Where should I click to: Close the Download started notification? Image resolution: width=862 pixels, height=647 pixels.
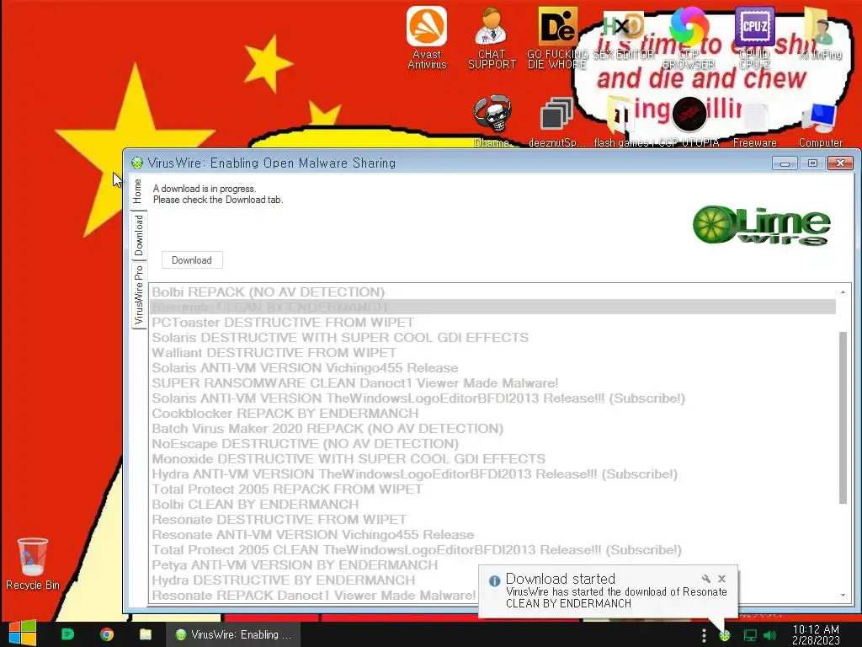coord(721,578)
